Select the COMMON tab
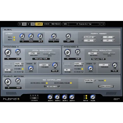This screenshot has height=123, width=123. 39,24
